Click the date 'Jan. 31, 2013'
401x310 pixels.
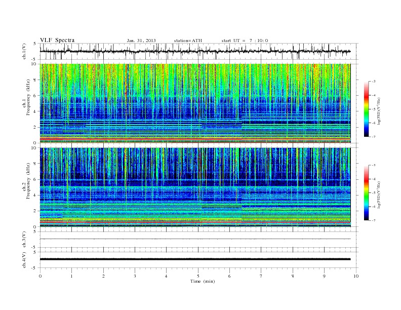(141, 41)
